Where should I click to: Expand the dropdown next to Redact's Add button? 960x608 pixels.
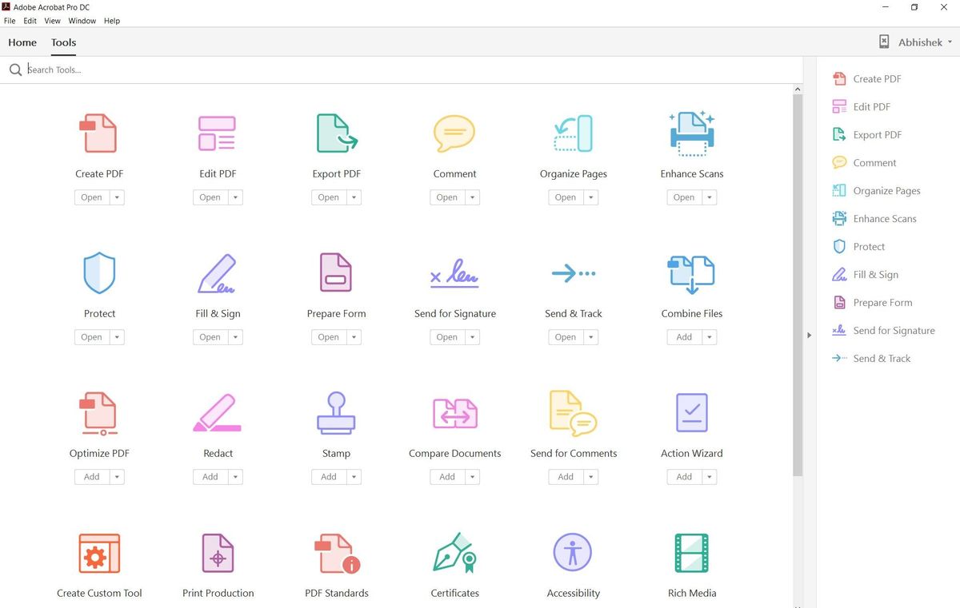click(x=235, y=476)
